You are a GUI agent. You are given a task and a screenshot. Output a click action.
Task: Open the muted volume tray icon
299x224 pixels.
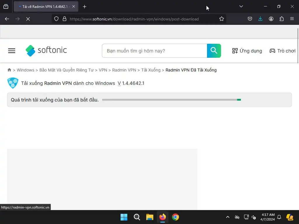(x=254, y=217)
